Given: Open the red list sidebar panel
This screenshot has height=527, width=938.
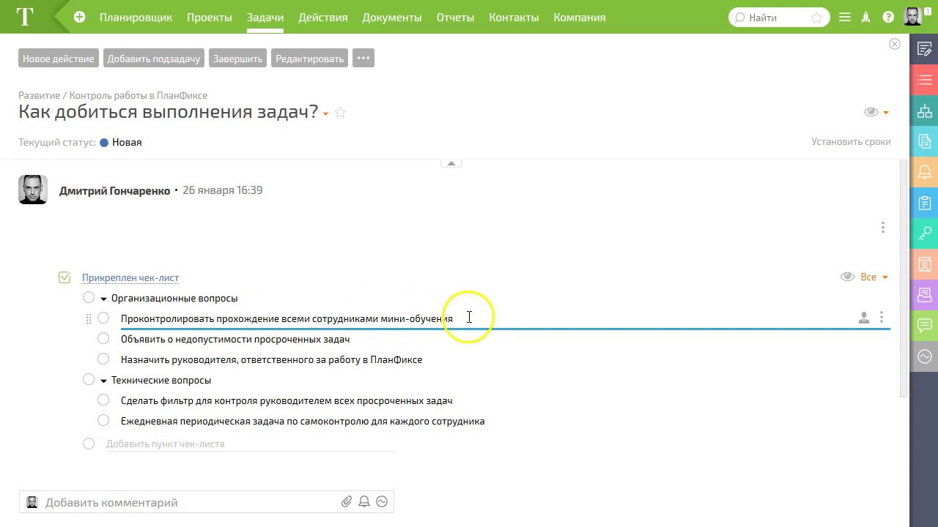Looking at the screenshot, I should 924,81.
